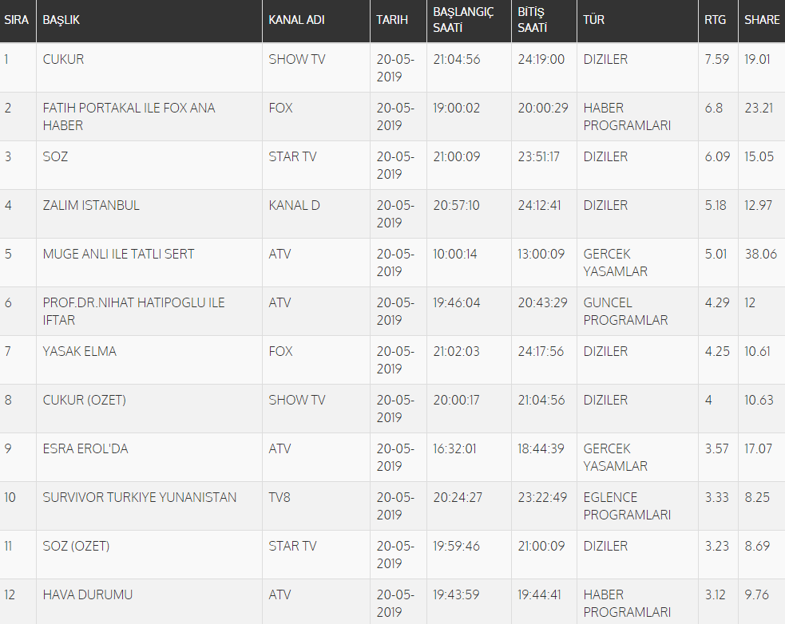
Task: Click the SIRA column header
Action: click(17, 20)
